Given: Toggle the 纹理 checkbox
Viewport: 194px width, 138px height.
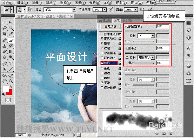Looking at the screenshot, I should 102,48.
